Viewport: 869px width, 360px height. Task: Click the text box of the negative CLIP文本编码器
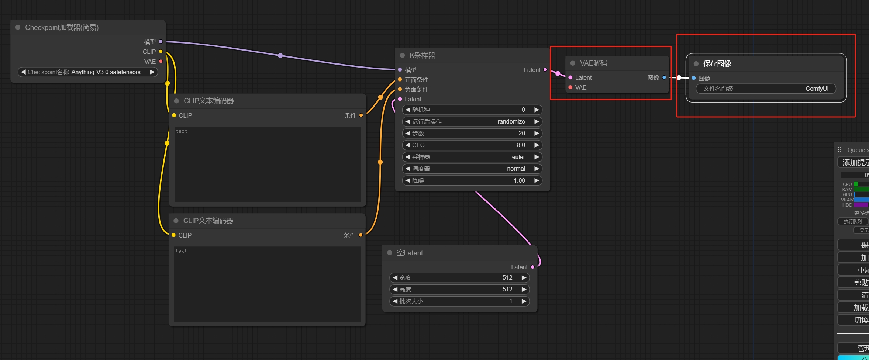[x=267, y=284]
